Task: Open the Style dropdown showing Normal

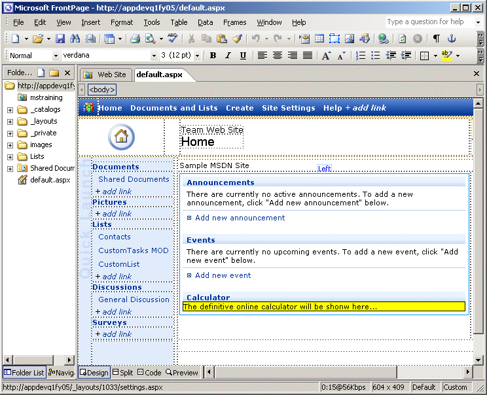Action: [x=56, y=56]
